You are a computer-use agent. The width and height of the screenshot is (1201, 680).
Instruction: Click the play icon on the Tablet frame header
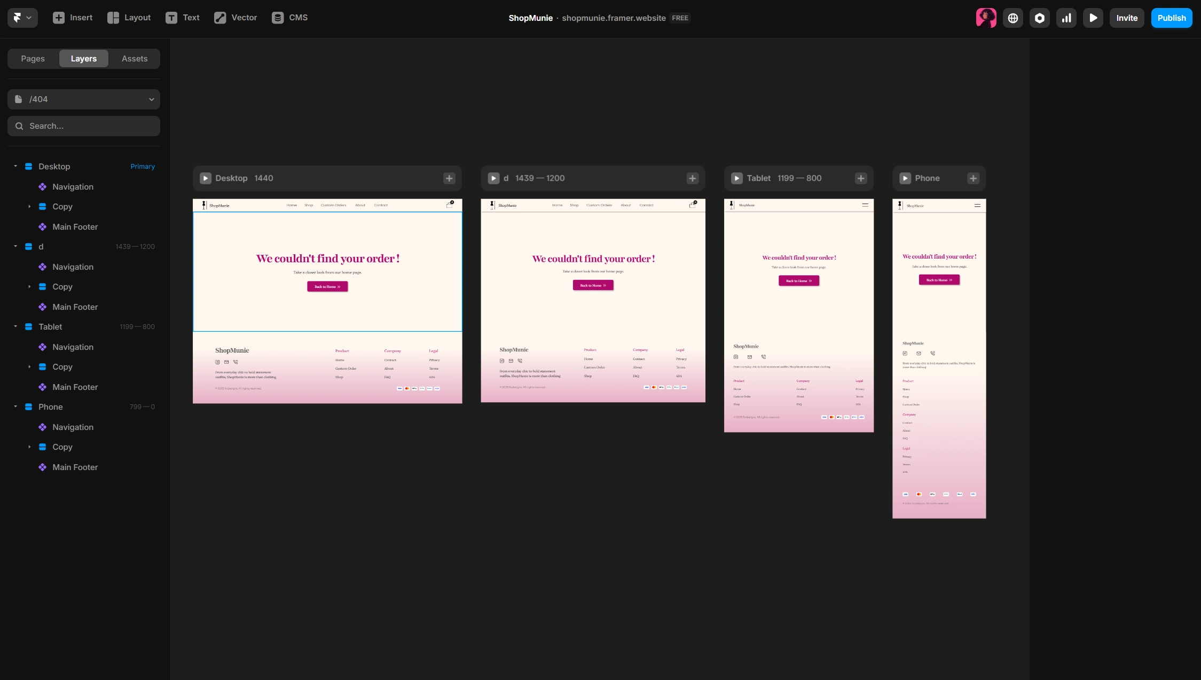[x=737, y=178]
